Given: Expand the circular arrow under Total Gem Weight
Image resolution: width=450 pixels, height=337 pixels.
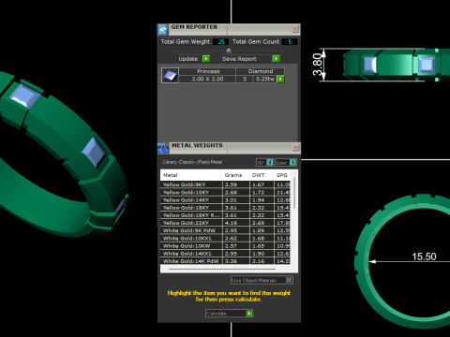Looking at the screenshot, I should pyautogui.click(x=229, y=51).
